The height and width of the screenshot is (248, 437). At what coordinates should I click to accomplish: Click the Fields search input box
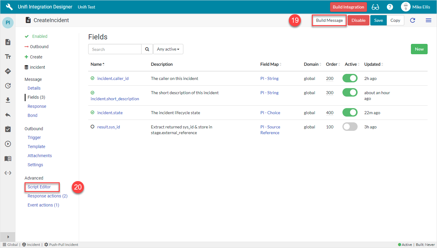pos(115,49)
